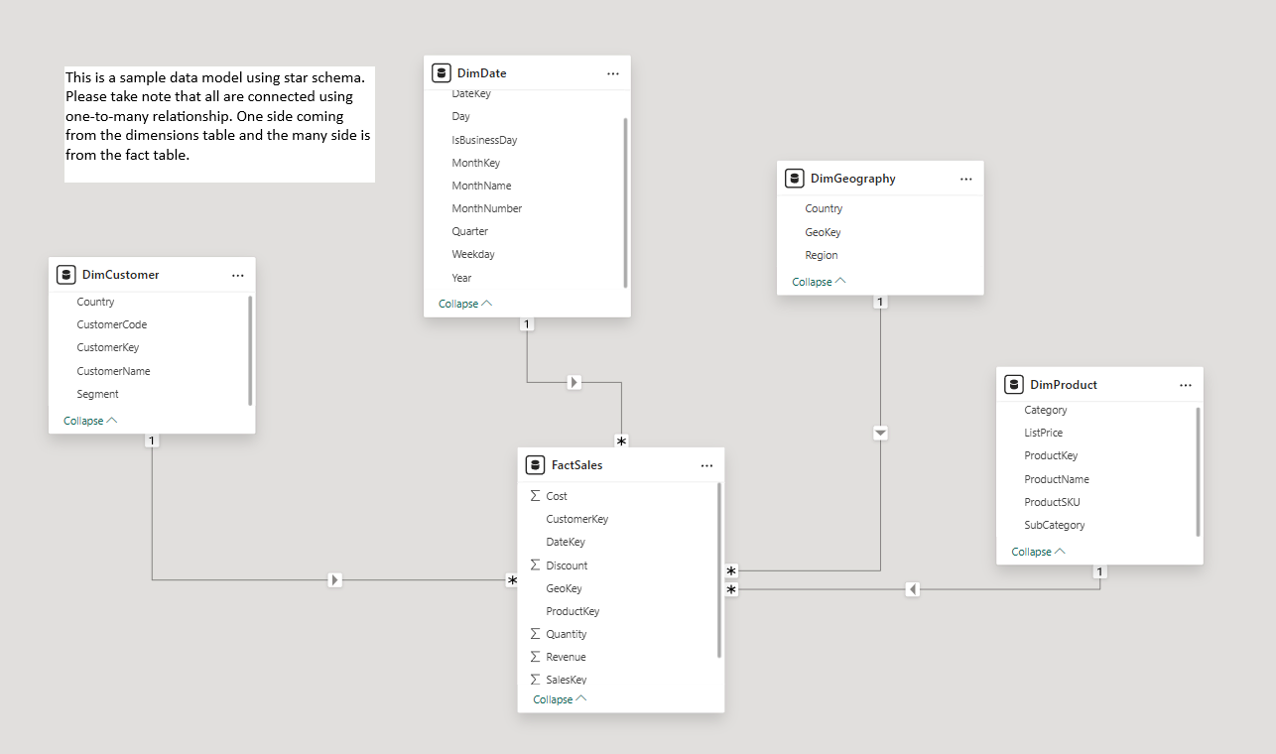
Task: Collapse the FactSales table field list
Action: (x=560, y=699)
